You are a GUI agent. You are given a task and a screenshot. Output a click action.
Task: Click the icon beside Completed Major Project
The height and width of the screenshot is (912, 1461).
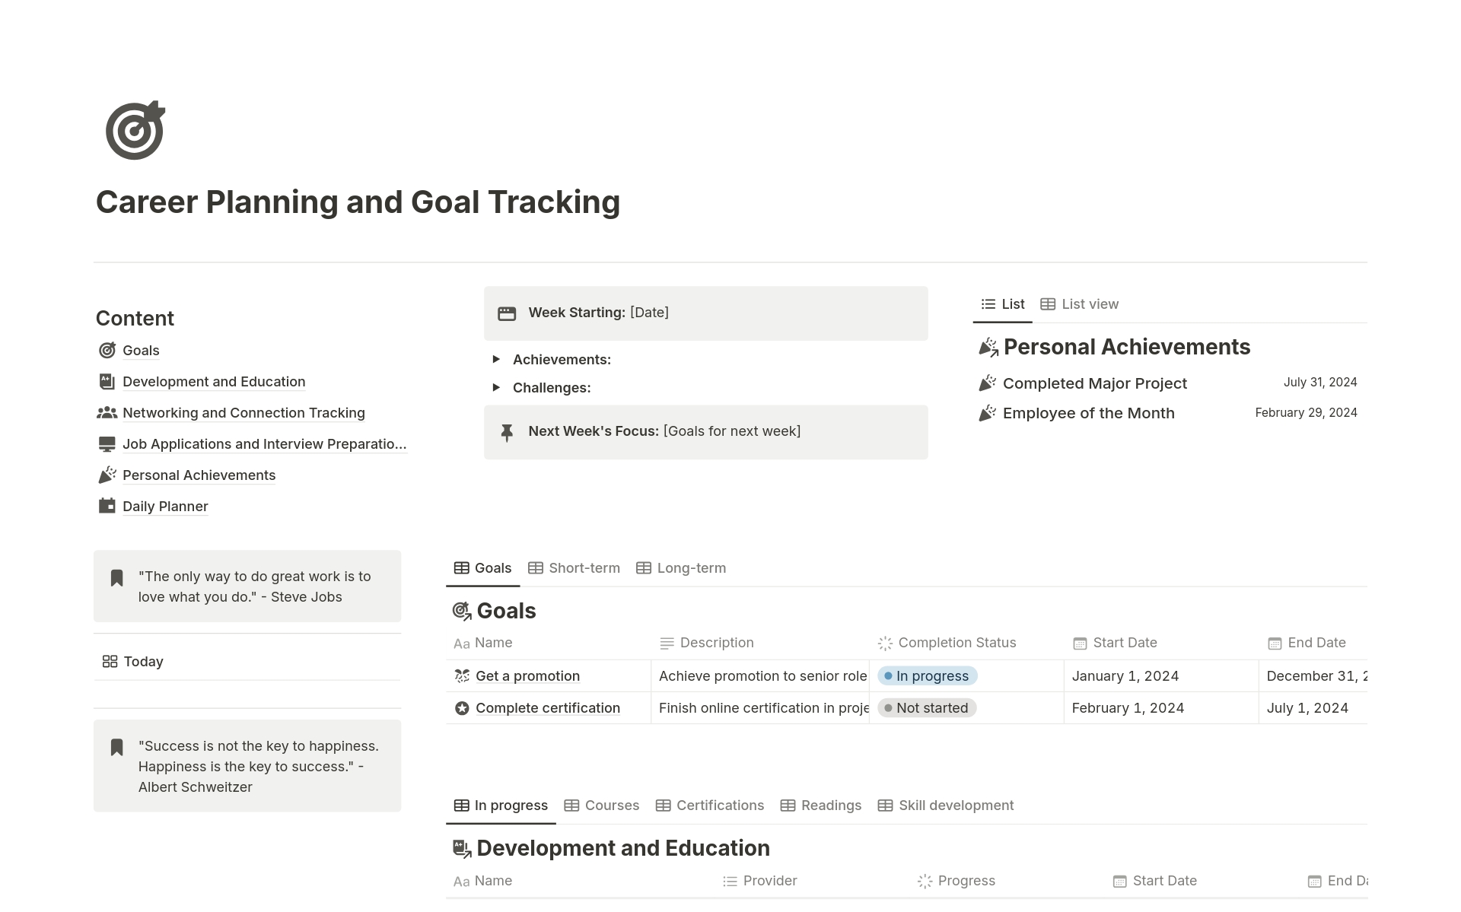pos(988,383)
